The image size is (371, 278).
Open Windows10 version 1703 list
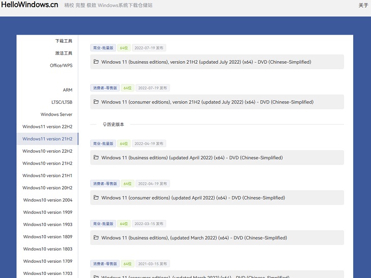coord(48,273)
